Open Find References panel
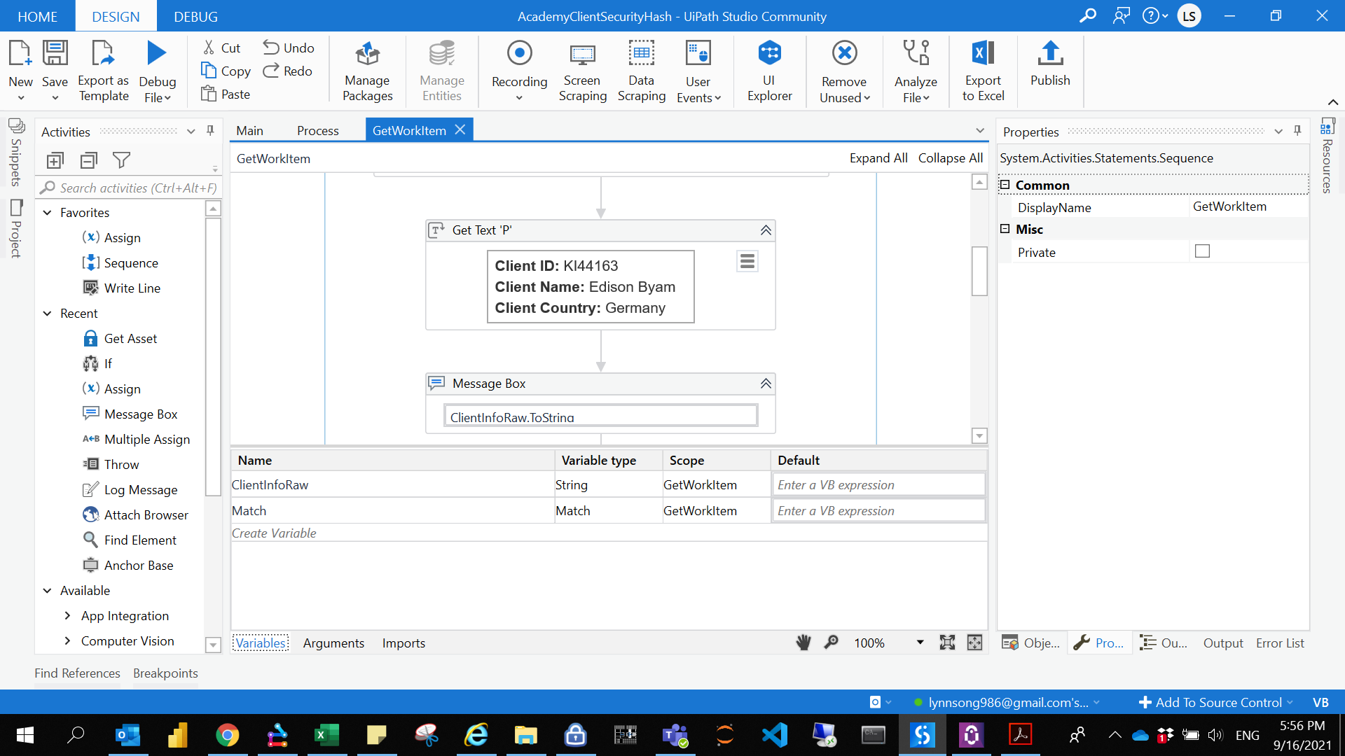Image resolution: width=1345 pixels, height=756 pixels. point(77,673)
